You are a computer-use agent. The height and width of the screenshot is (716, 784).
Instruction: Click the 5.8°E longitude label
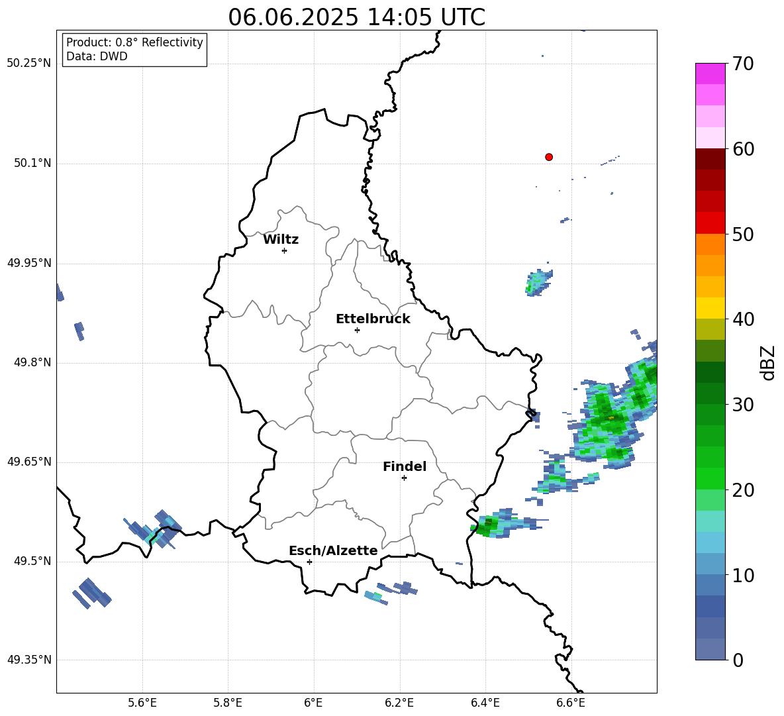(x=228, y=703)
